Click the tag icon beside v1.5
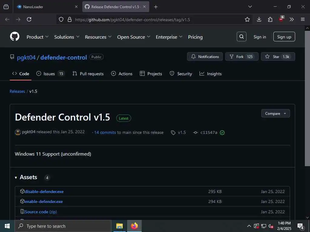The width and height of the screenshot is (310, 232). tap(173, 133)
